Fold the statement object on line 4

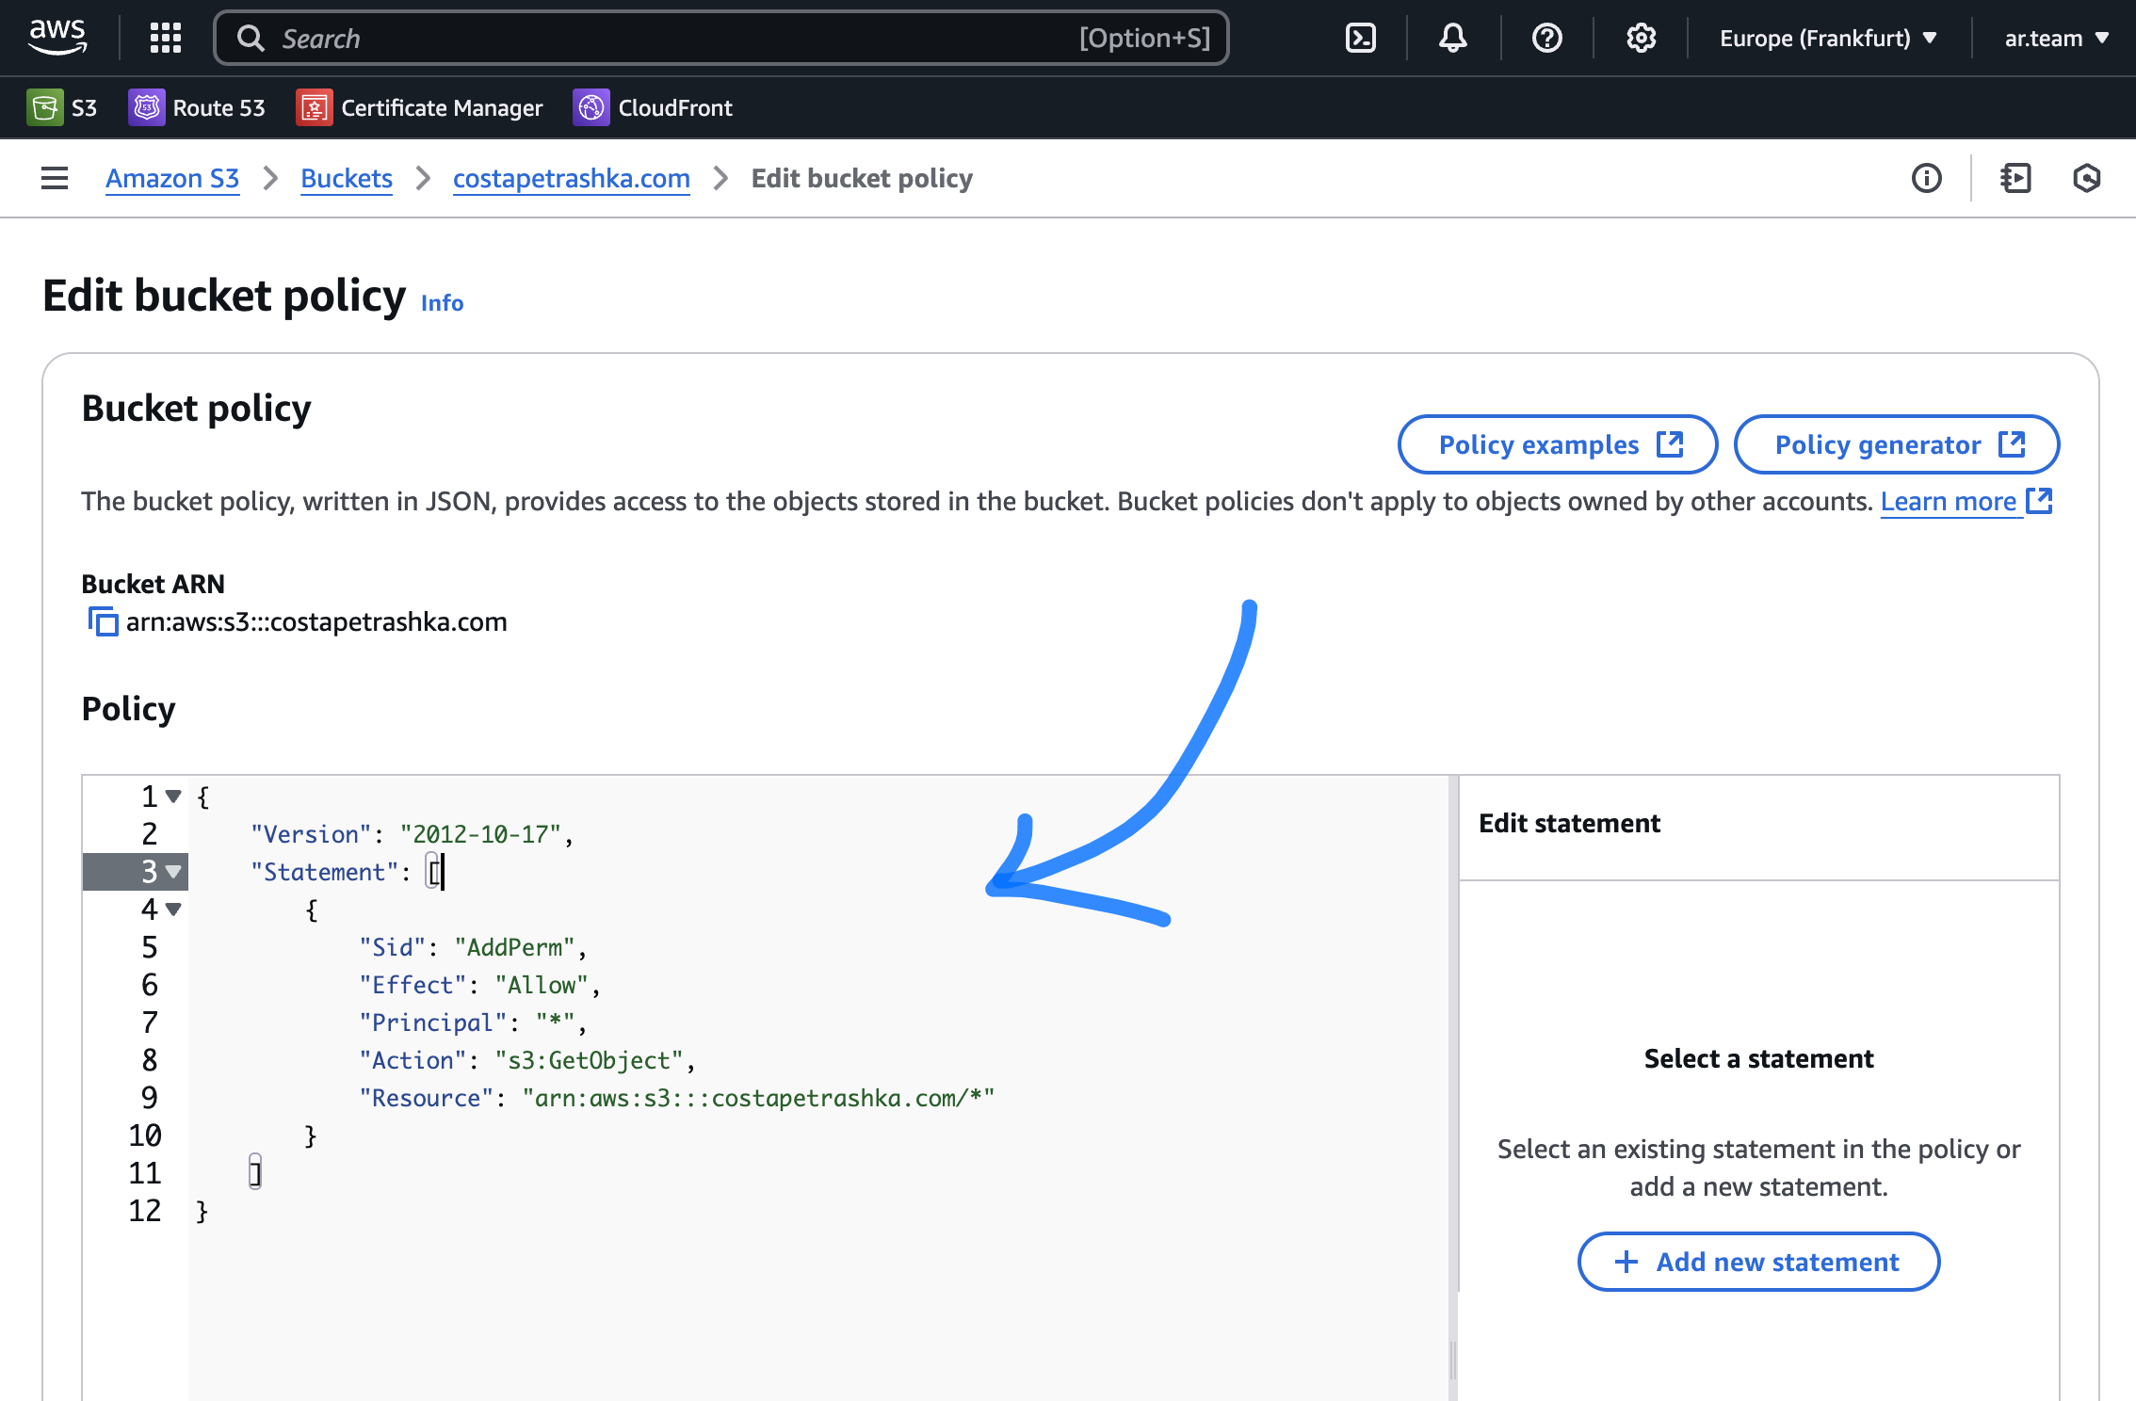point(173,910)
